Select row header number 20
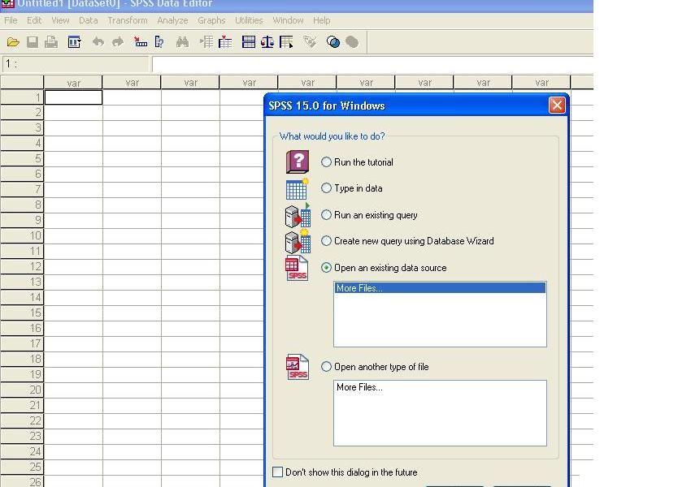Image resolution: width=691 pixels, height=487 pixels. click(22, 390)
